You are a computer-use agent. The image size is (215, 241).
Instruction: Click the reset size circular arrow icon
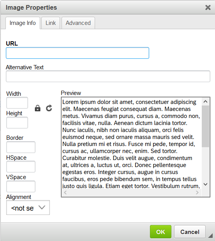[49, 108]
